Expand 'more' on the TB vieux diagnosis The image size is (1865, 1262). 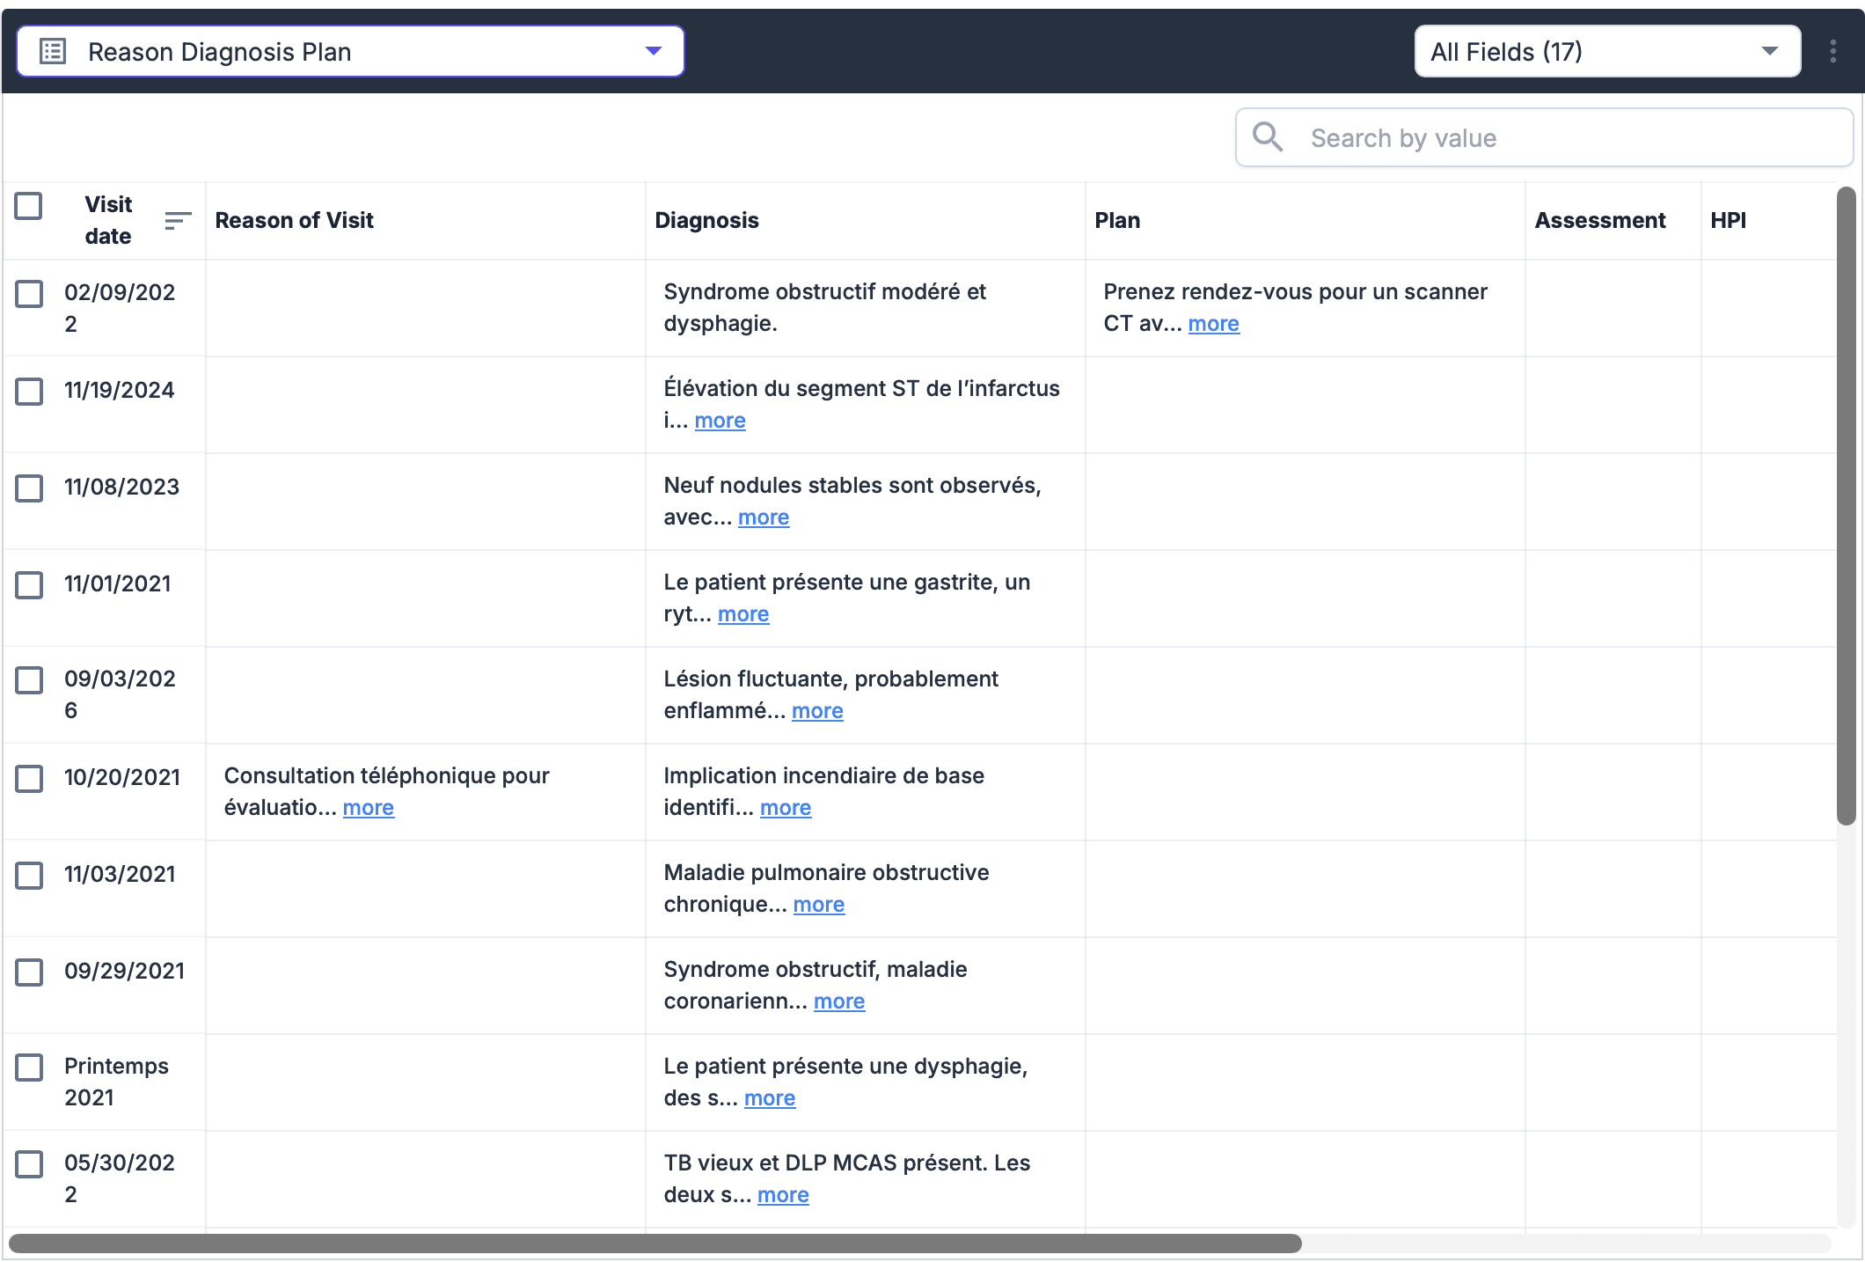coord(783,1194)
